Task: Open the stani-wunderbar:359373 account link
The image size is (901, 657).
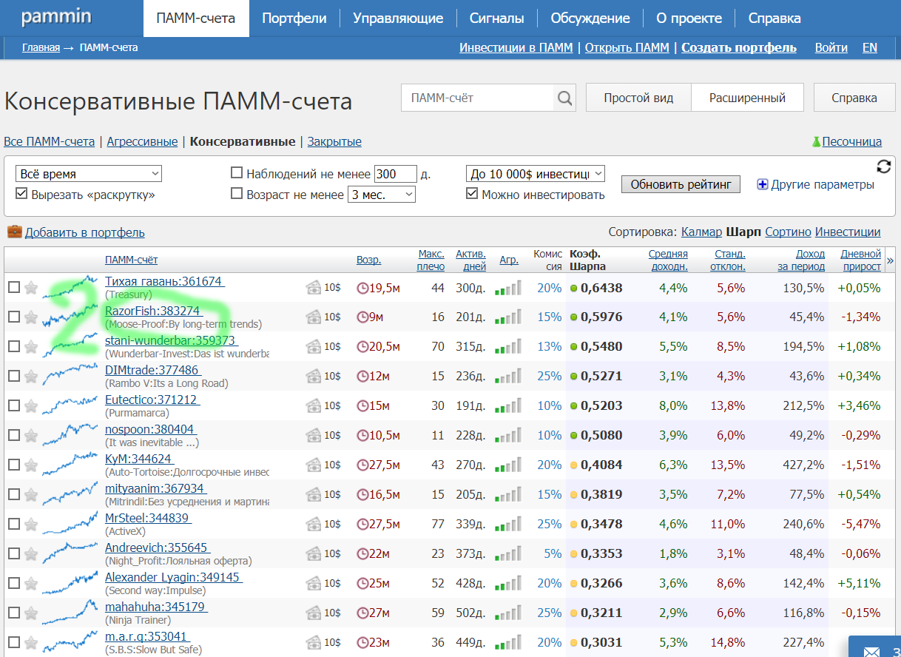Action: tap(170, 340)
